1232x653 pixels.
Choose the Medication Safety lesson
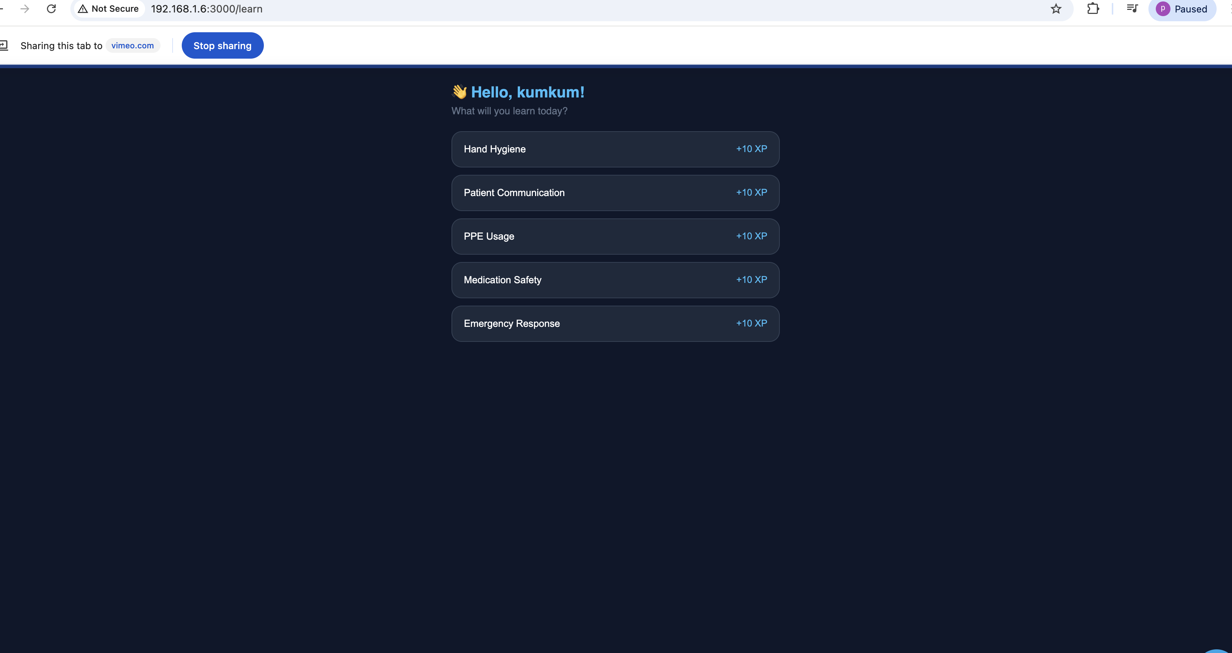point(502,280)
